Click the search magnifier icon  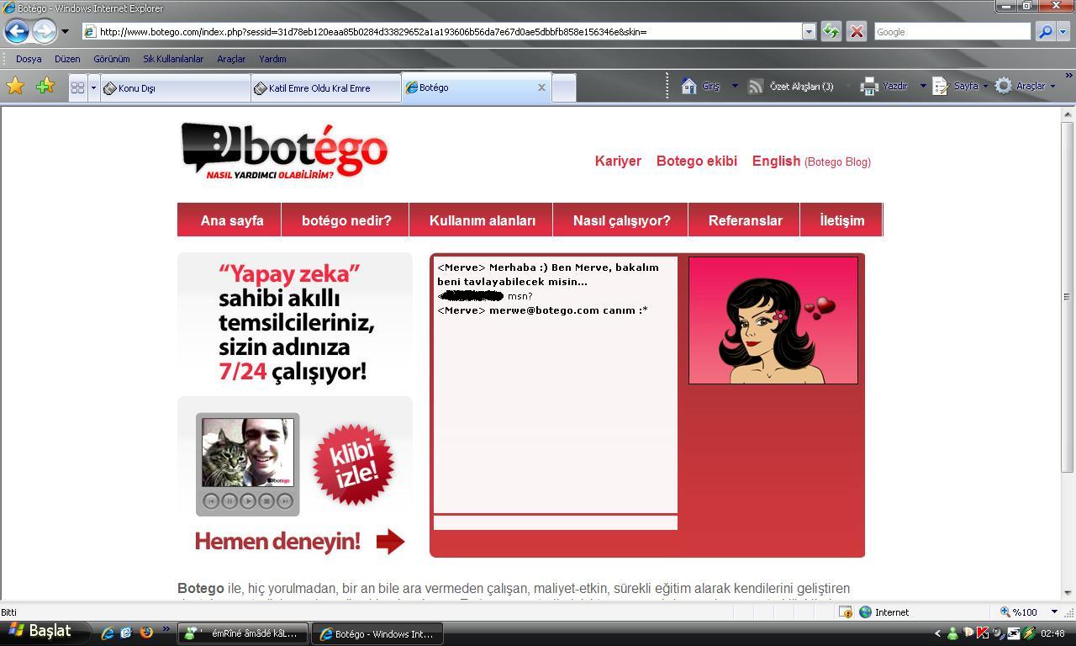tap(1044, 31)
